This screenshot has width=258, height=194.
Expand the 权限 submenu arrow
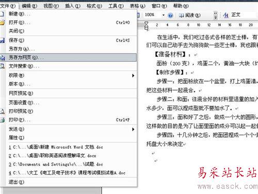133,76
